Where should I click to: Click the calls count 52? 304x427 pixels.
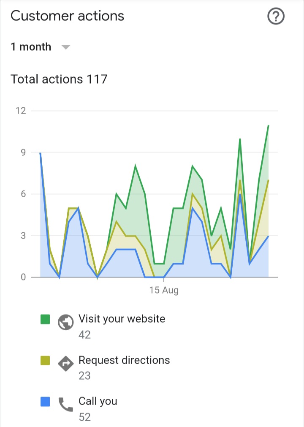click(84, 417)
